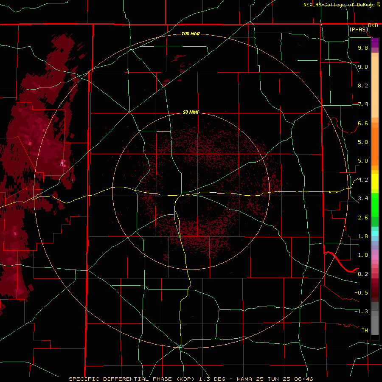Screen dimensions: 382x382
Task: Click the cyan segment of the color bar
Action: [375, 233]
